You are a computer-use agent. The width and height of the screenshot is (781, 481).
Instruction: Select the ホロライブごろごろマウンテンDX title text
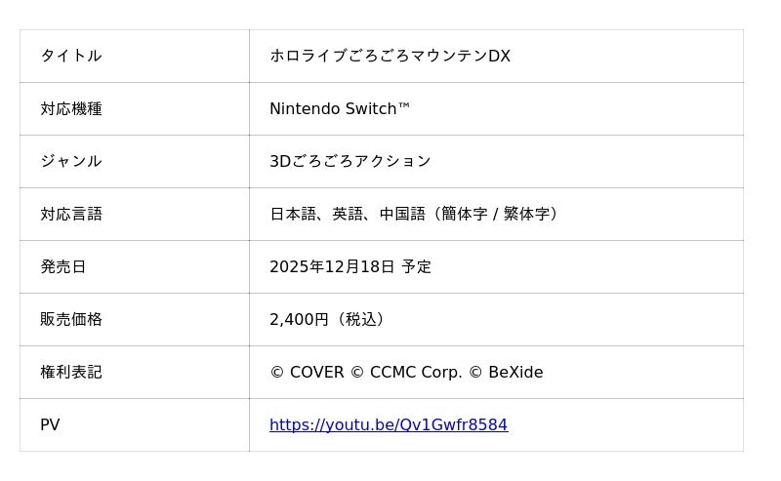[390, 57]
